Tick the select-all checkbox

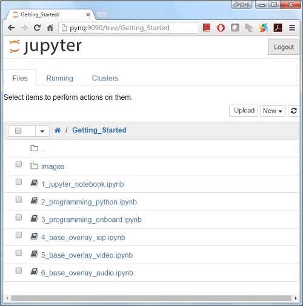tap(18, 131)
